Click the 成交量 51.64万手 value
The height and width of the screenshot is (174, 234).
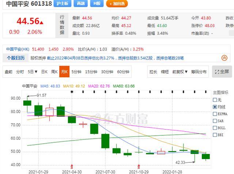[x=170, y=18]
